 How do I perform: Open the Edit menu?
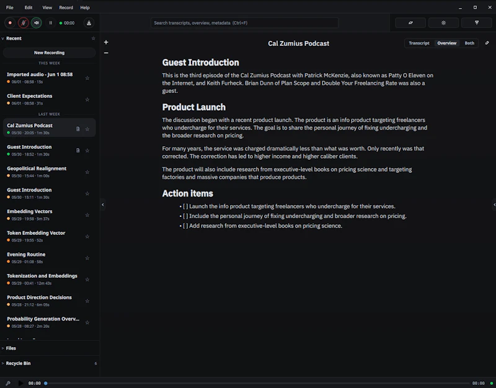(29, 7)
